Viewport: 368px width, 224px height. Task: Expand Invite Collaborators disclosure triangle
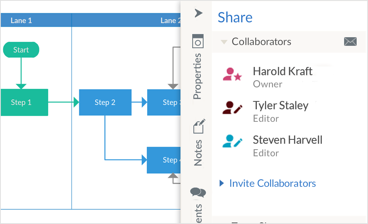tap(222, 183)
